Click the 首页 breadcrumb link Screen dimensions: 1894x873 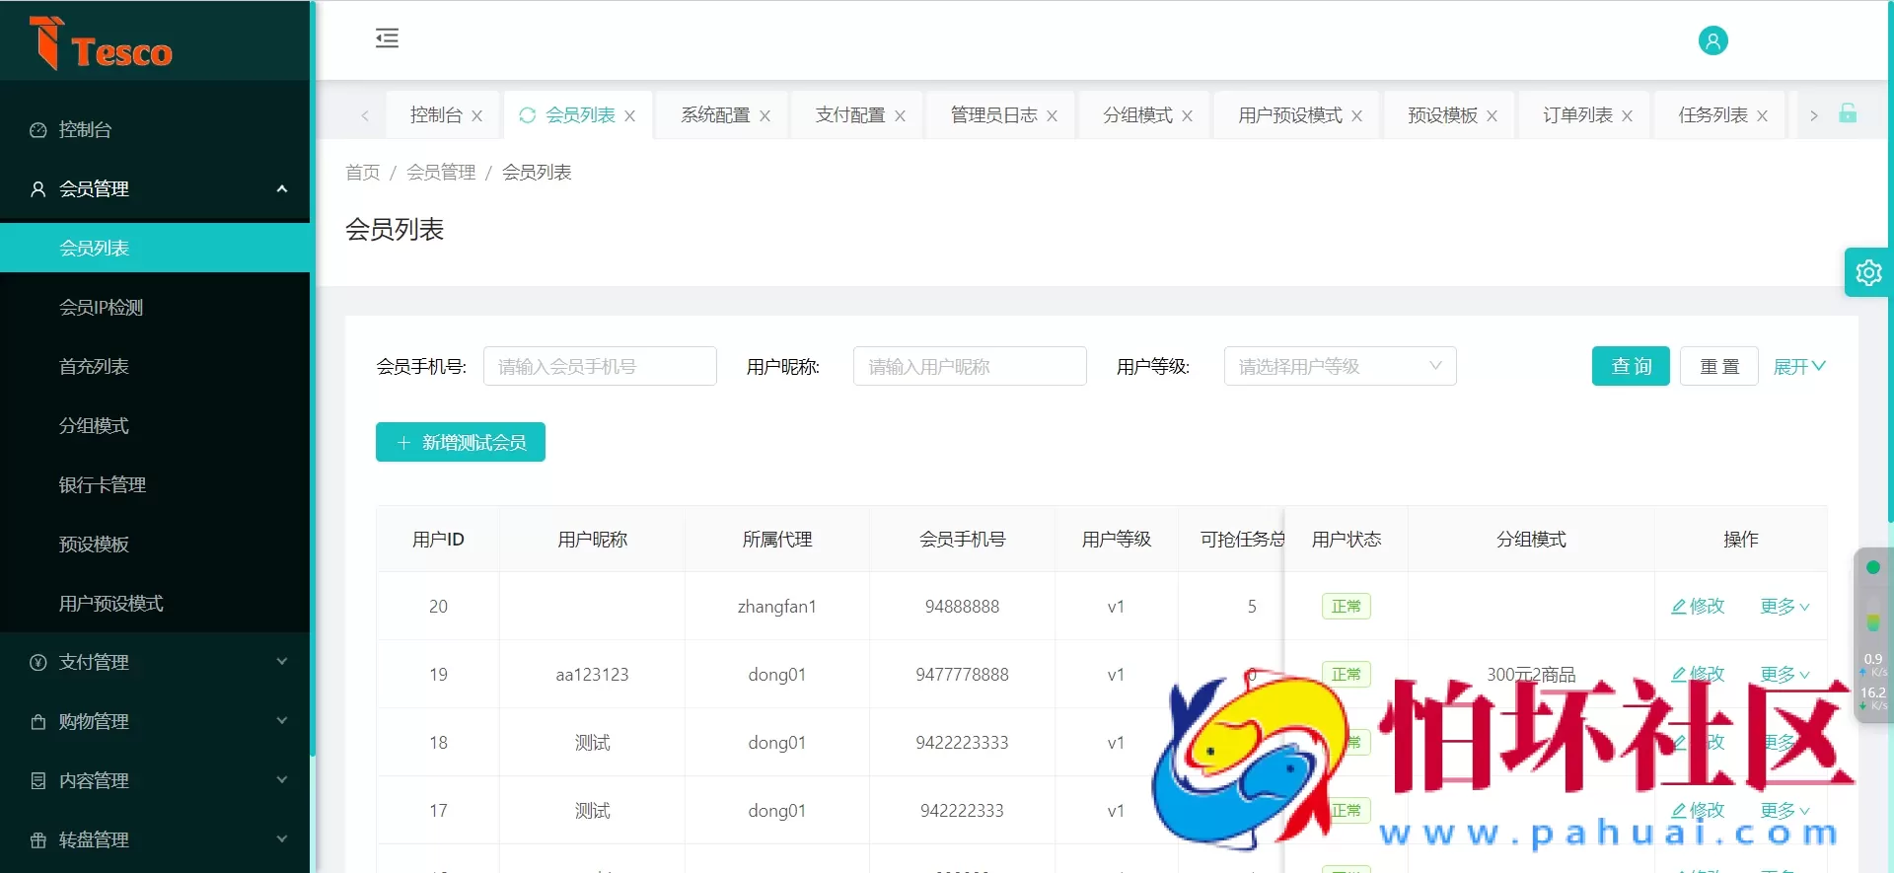(362, 173)
